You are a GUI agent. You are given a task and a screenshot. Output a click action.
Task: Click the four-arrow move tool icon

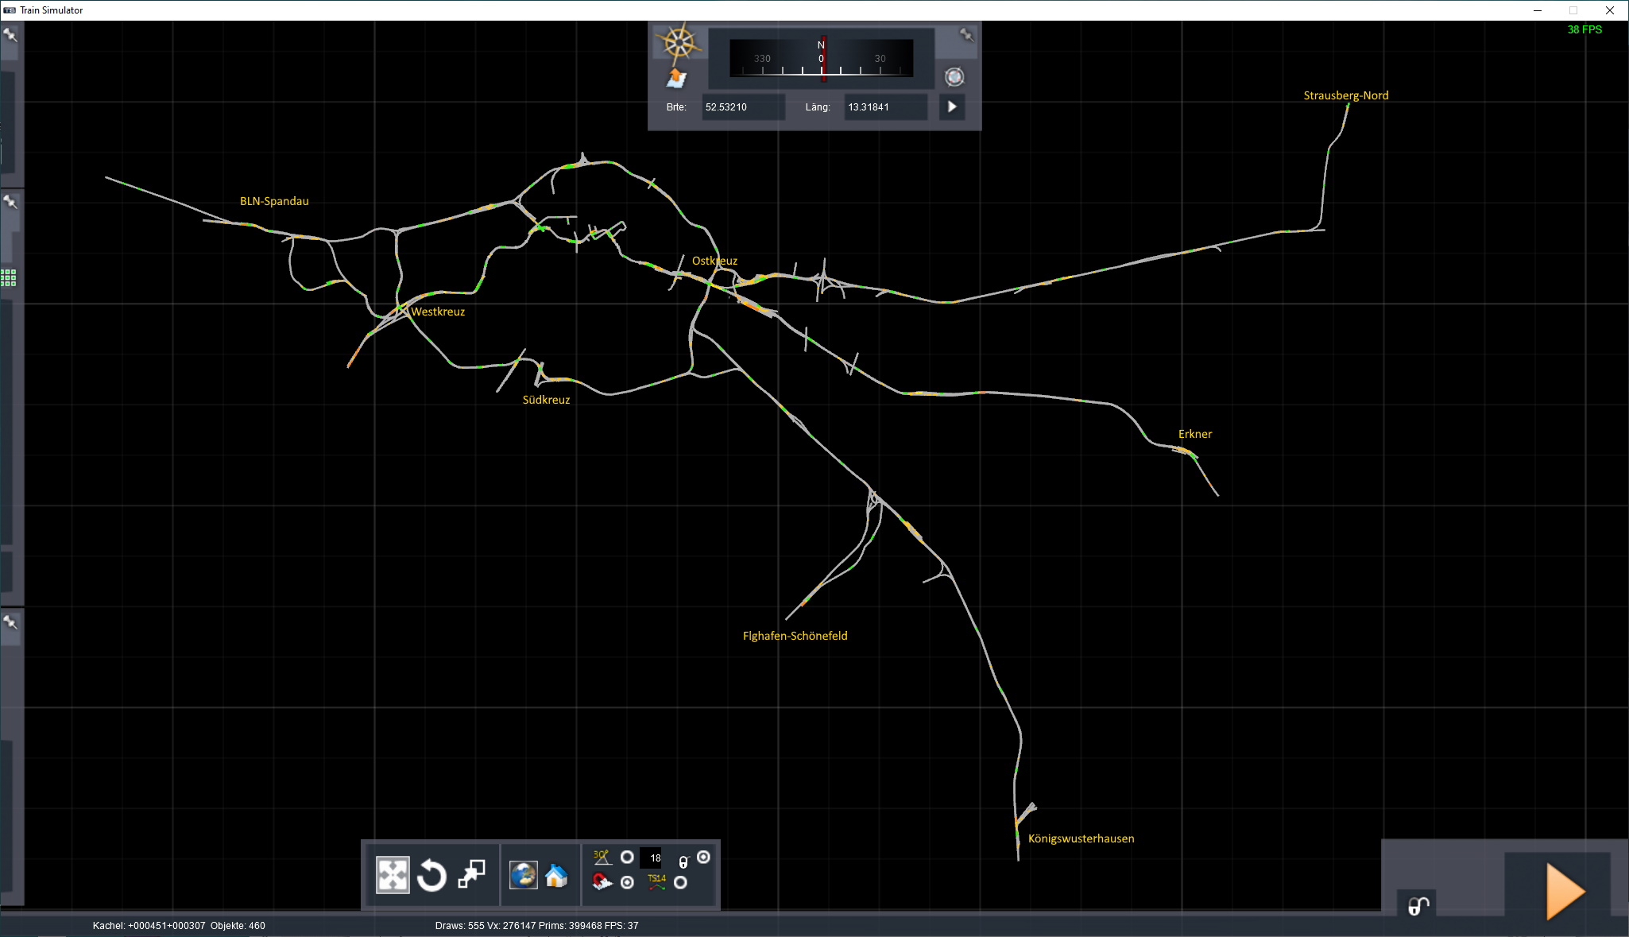click(x=393, y=875)
